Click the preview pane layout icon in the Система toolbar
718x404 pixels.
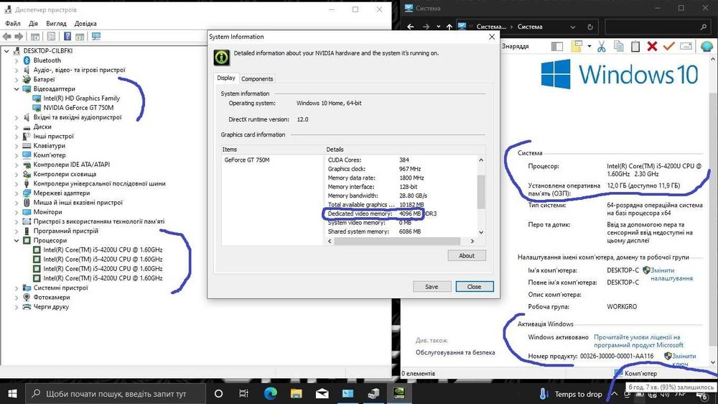tap(557, 46)
